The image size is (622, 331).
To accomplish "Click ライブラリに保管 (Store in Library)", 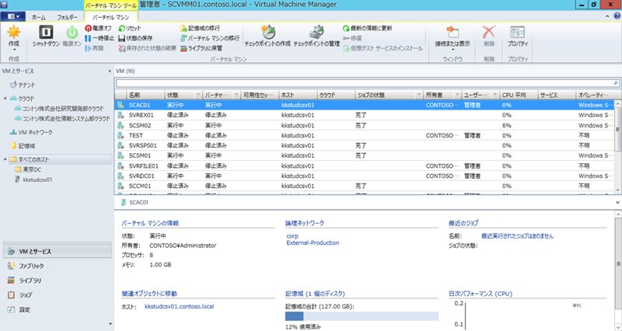I will (201, 48).
